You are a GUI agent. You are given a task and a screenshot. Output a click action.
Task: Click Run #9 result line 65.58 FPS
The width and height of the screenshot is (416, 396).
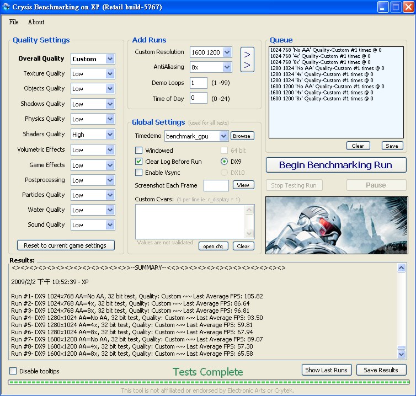point(132,354)
